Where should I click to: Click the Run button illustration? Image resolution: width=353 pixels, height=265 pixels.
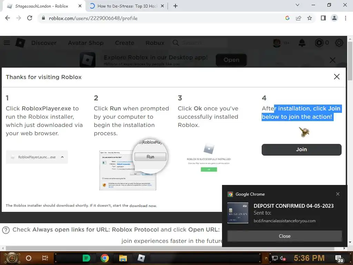coord(150,157)
